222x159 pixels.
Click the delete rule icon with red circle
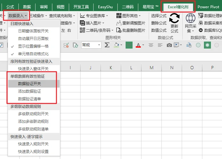click(66, 45)
